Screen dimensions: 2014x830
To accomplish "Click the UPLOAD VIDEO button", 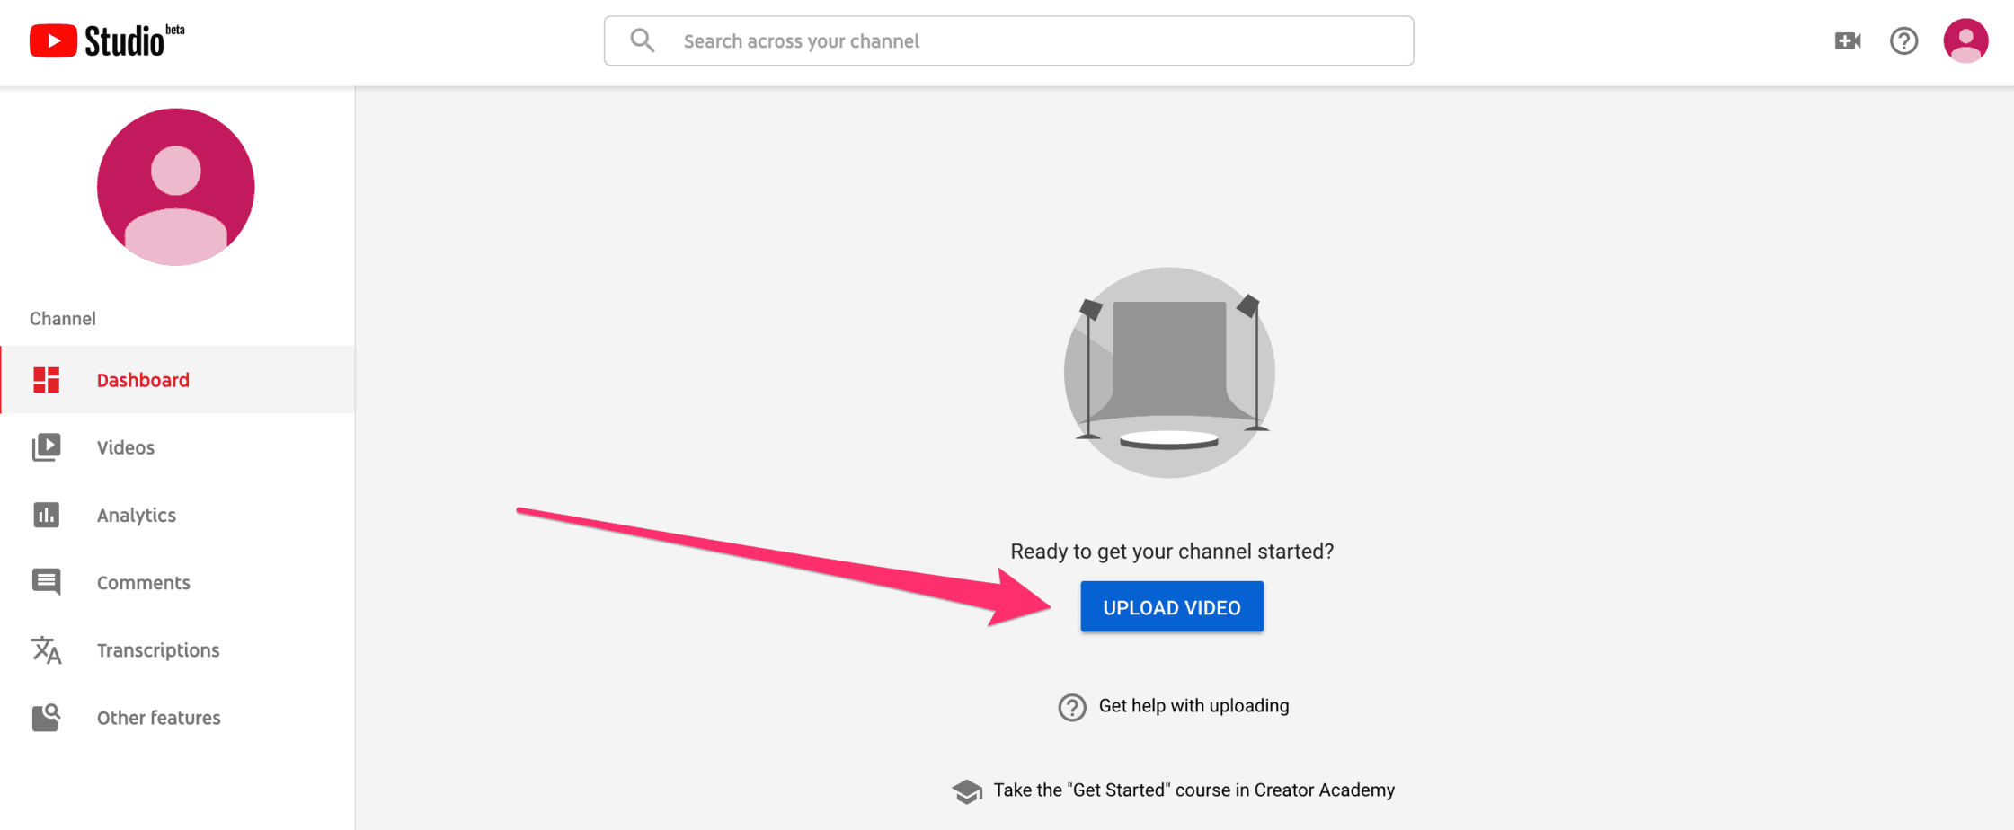I will (1171, 606).
